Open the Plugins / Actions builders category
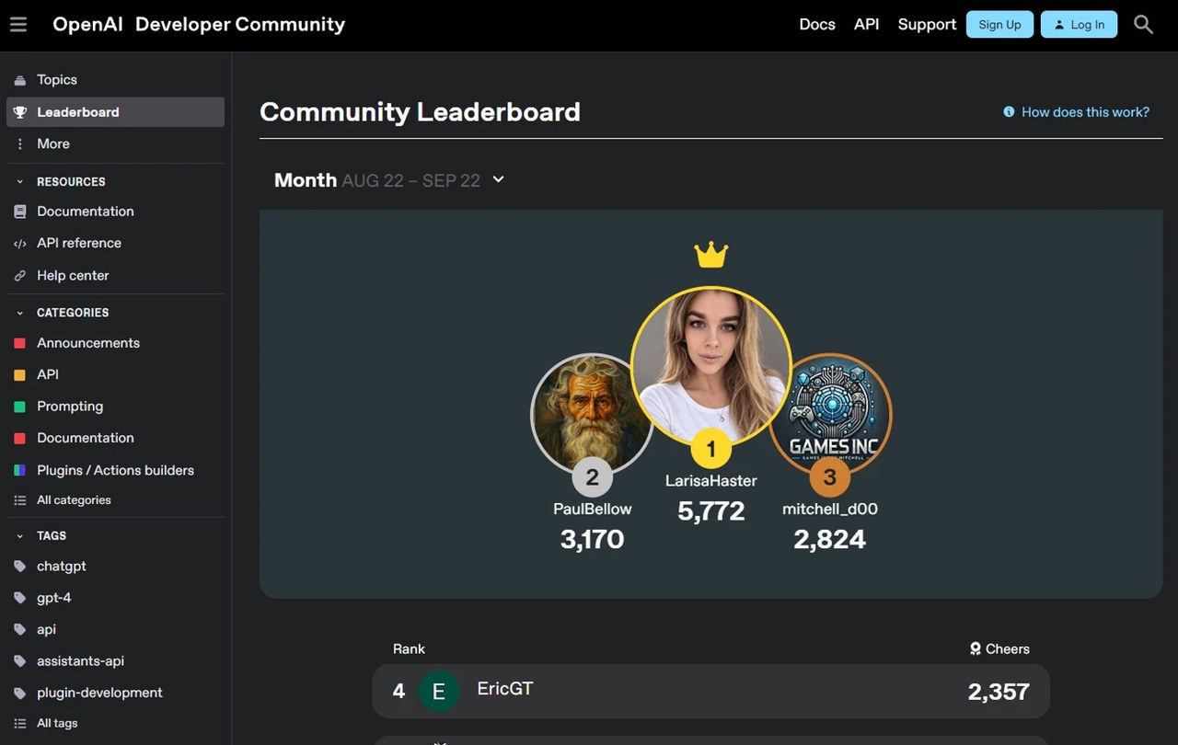Screen dimensions: 1178x745 click(x=115, y=470)
